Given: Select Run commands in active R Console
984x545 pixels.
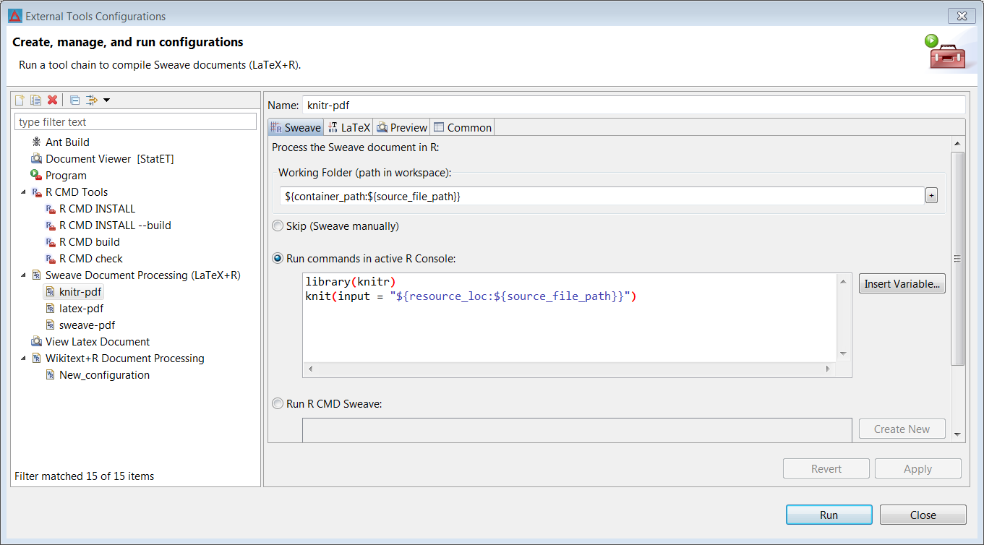Looking at the screenshot, I should pyautogui.click(x=364, y=259).
